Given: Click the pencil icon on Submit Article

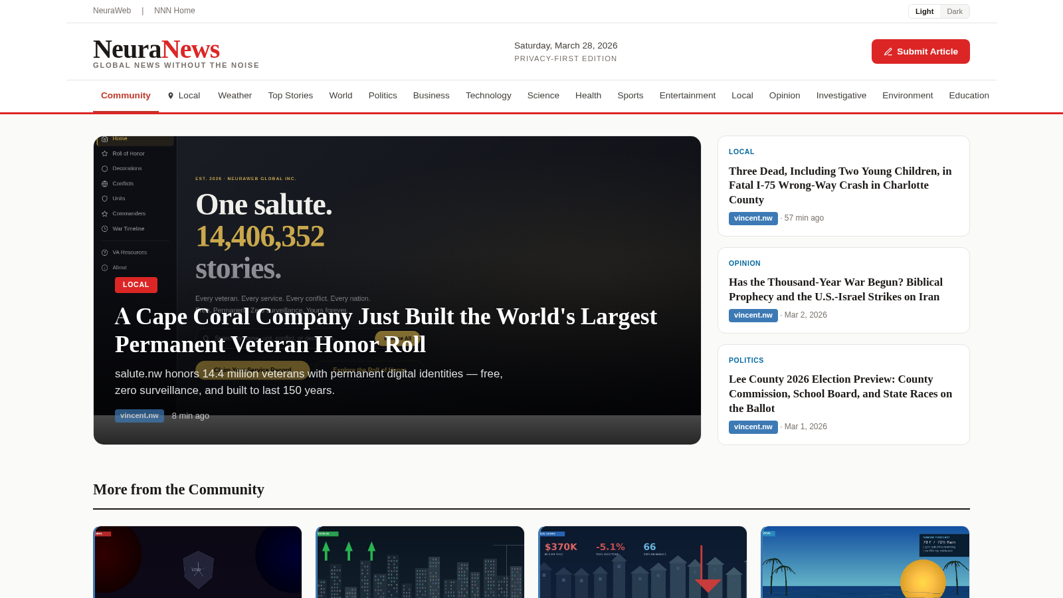Looking at the screenshot, I should [888, 52].
